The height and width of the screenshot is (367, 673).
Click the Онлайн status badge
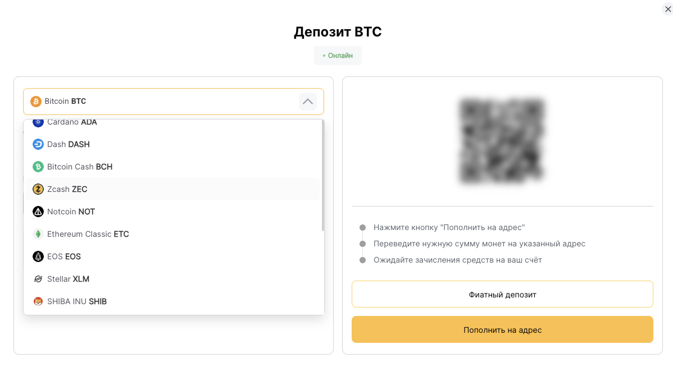pyautogui.click(x=338, y=55)
